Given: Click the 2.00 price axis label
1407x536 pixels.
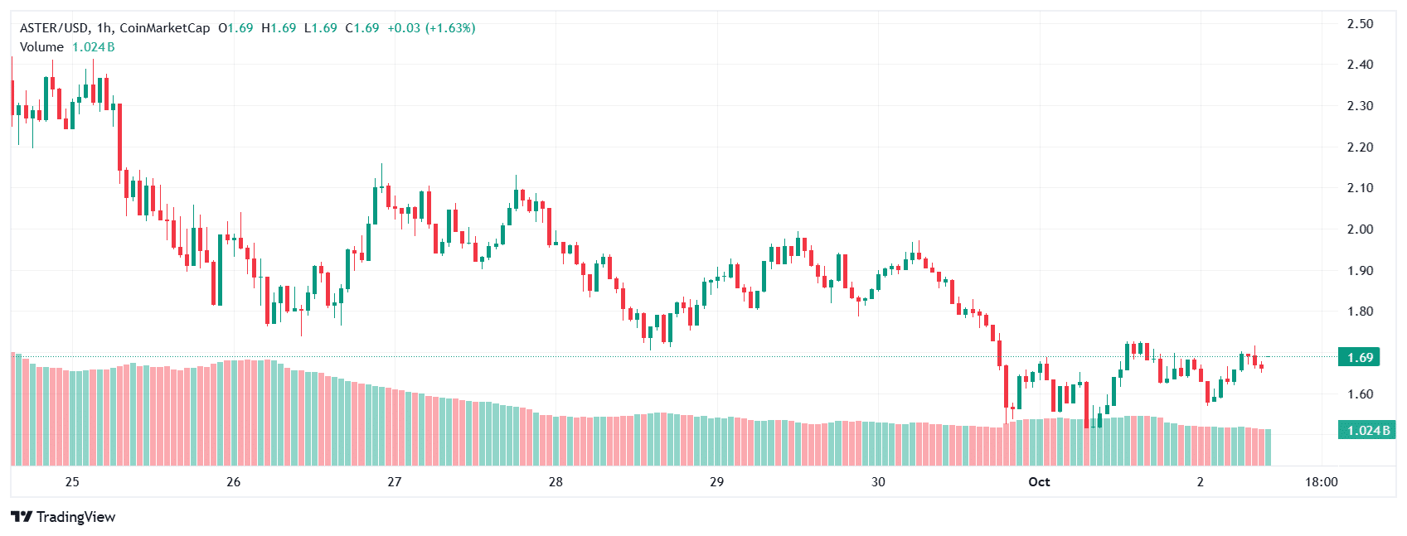Looking at the screenshot, I should coord(1360,229).
